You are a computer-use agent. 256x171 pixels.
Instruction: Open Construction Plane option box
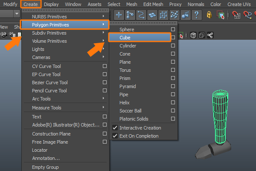pos(105,134)
